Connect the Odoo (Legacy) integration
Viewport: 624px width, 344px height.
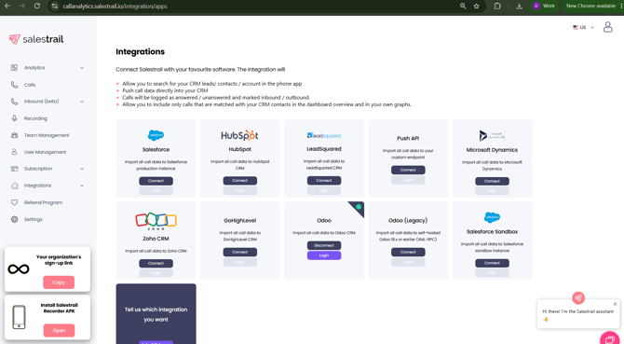click(x=408, y=252)
